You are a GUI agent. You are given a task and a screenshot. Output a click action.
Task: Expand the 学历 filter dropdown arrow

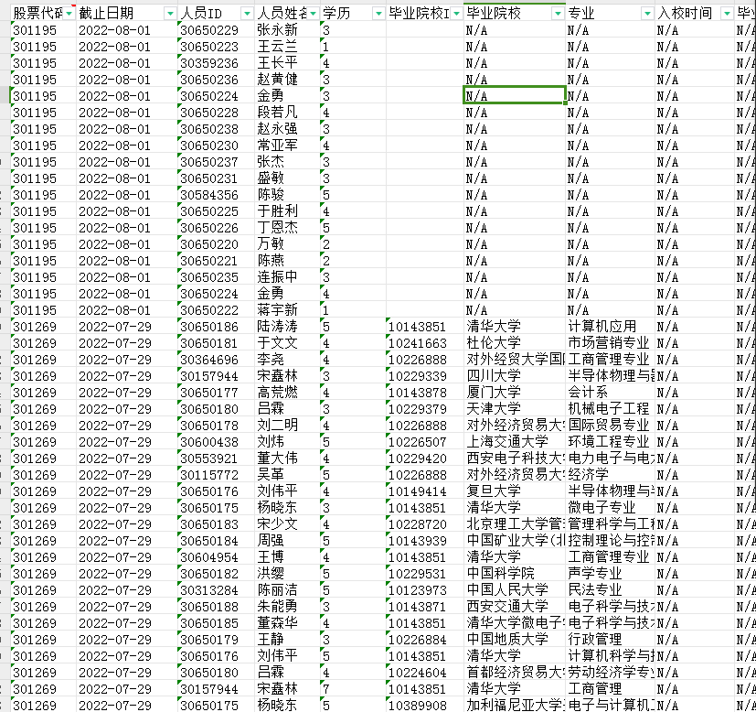tap(378, 14)
